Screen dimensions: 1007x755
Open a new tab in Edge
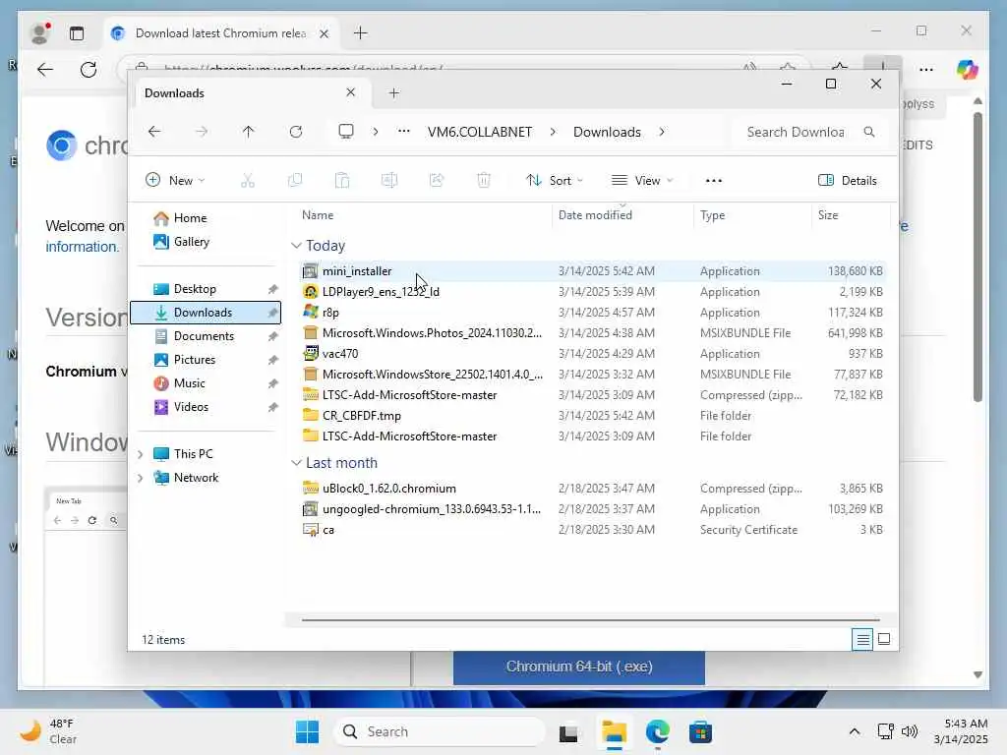point(360,33)
